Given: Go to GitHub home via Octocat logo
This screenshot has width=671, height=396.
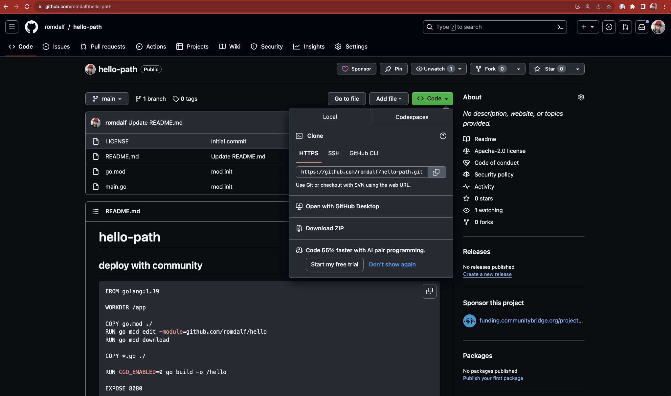Looking at the screenshot, I should pos(32,27).
